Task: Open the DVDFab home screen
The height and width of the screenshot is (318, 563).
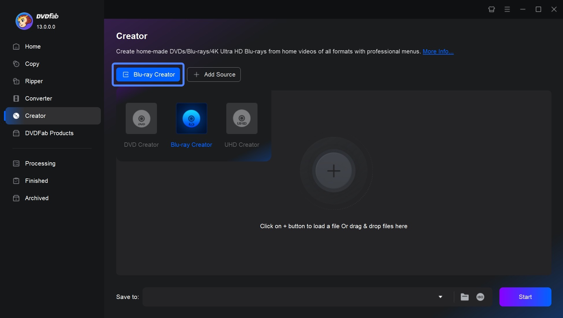Action: 32,46
